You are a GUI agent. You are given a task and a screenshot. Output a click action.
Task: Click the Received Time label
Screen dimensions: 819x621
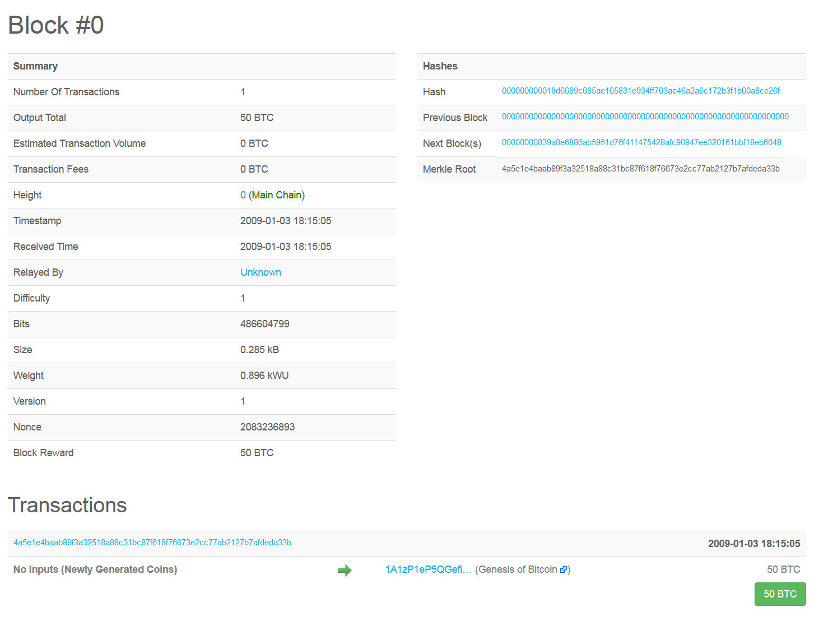[46, 247]
